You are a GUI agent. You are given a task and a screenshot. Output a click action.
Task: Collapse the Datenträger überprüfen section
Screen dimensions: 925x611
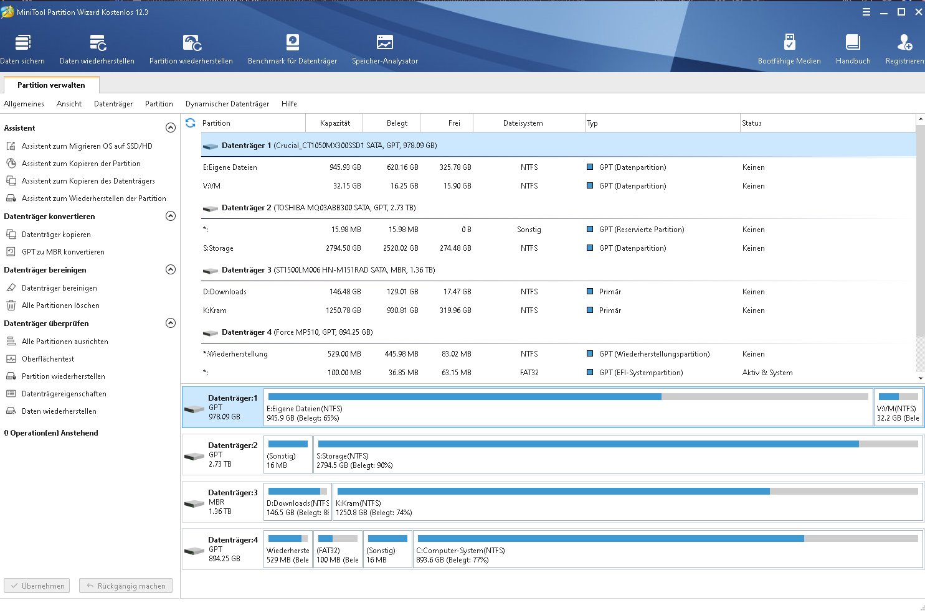[x=171, y=323]
